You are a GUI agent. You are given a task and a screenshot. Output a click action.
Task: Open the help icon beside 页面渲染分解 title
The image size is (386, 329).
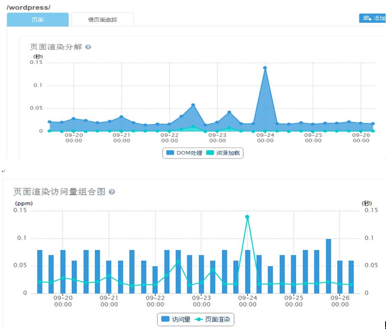coord(88,47)
